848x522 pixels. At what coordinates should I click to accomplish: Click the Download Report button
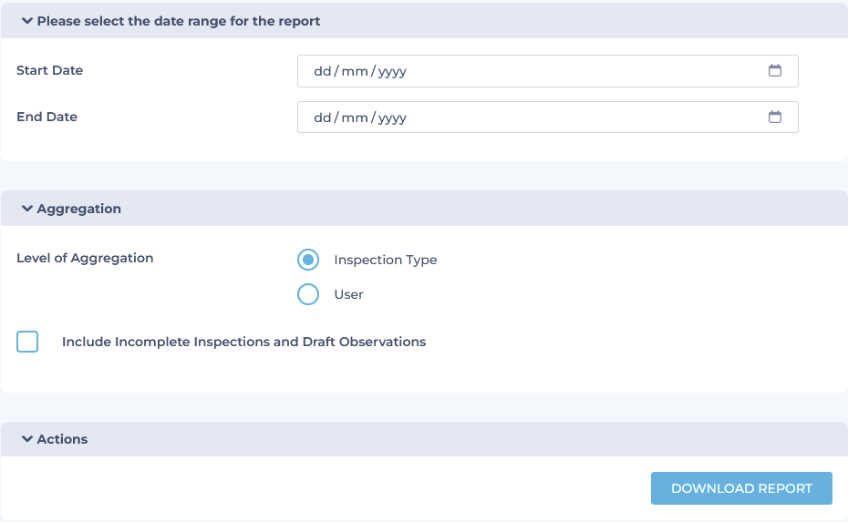[741, 488]
